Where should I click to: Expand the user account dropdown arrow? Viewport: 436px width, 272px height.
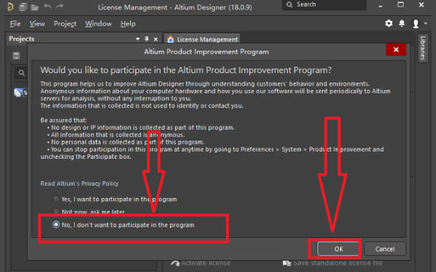[x=426, y=24]
